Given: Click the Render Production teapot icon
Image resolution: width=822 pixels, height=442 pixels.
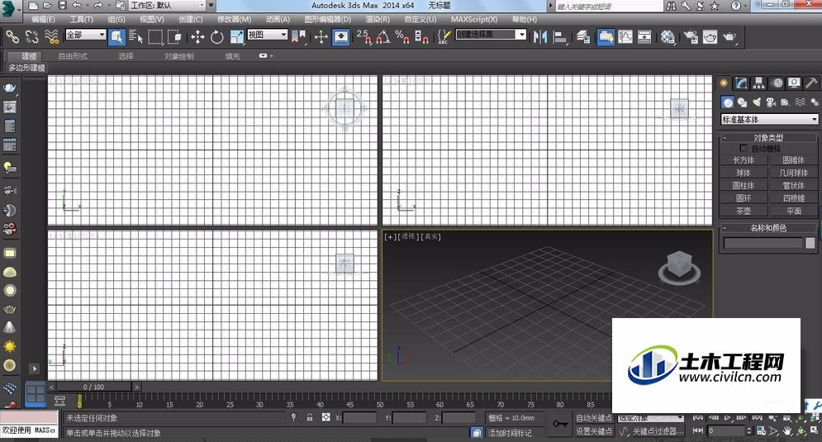Looking at the screenshot, I should 729,36.
